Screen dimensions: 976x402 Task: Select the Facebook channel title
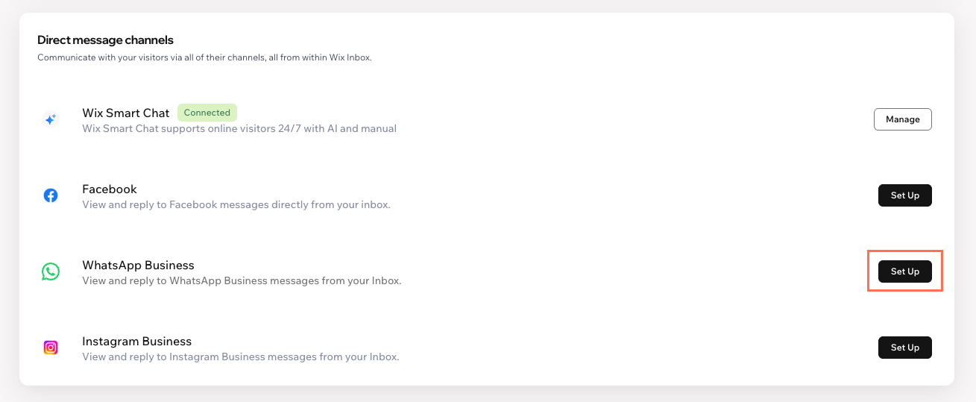coord(110,189)
